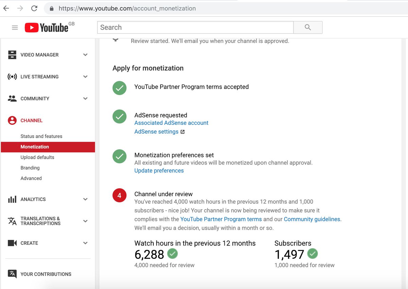Click the 'Review started' message text

tap(210, 41)
